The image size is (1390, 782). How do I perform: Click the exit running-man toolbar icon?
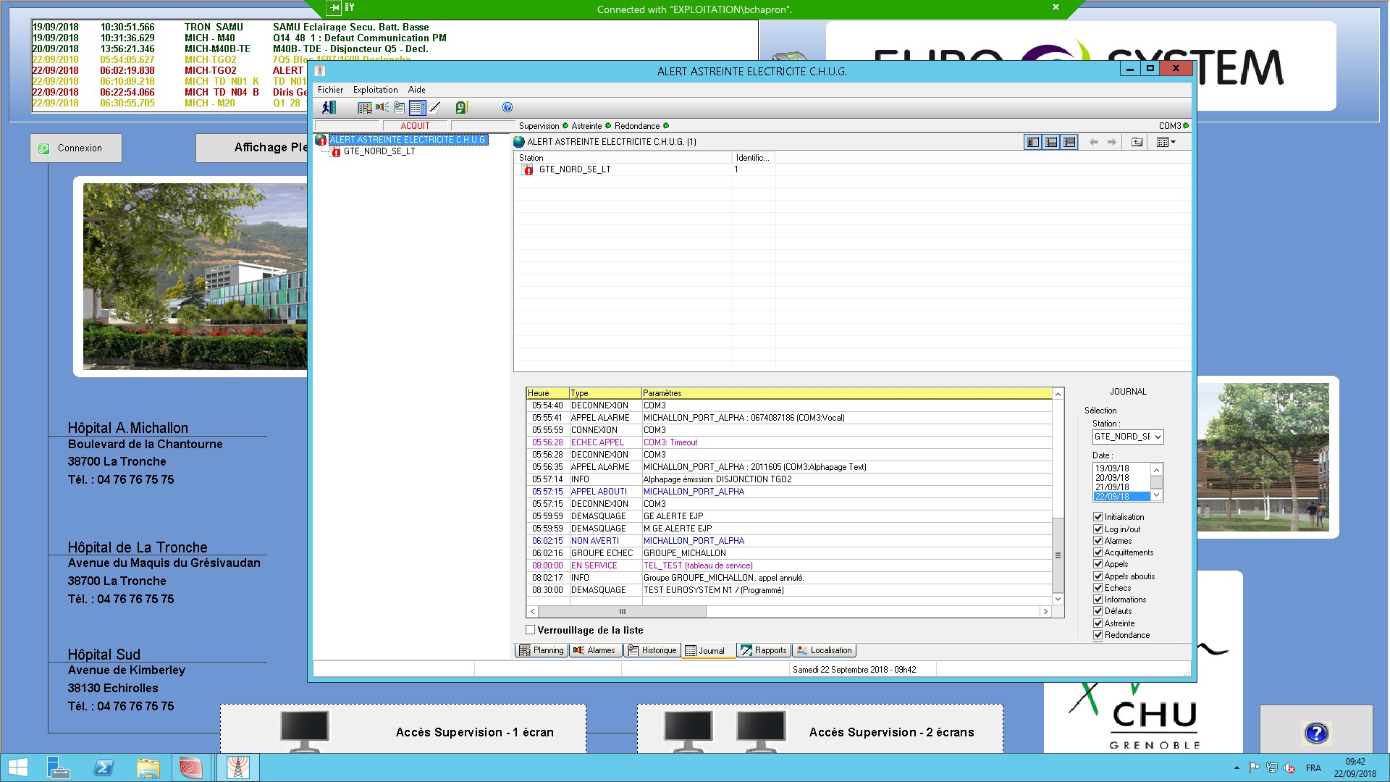(x=329, y=107)
